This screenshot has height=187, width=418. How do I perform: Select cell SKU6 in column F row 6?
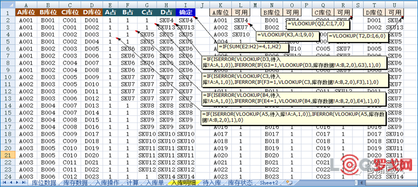pyautogui.click(x=128, y=48)
